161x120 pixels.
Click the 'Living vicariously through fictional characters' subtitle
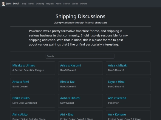coord(80,23)
